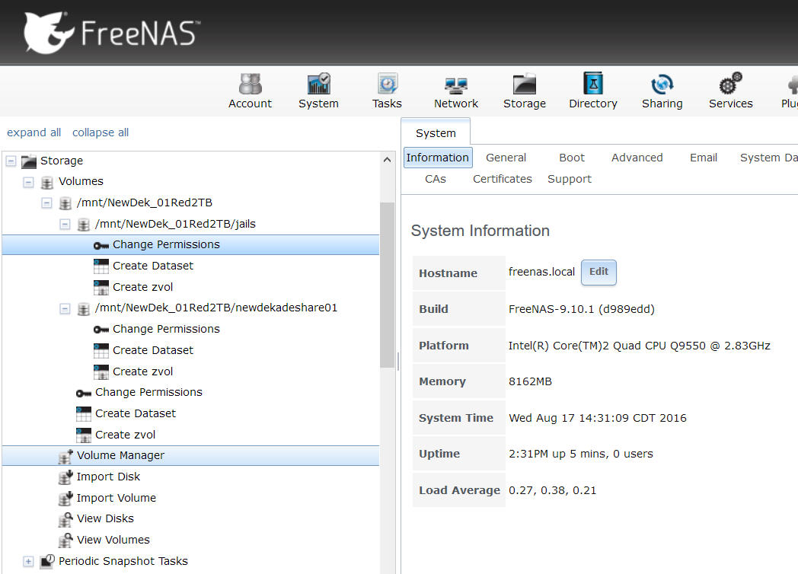
Task: Collapse the Volumes tree node
Action: (28, 182)
